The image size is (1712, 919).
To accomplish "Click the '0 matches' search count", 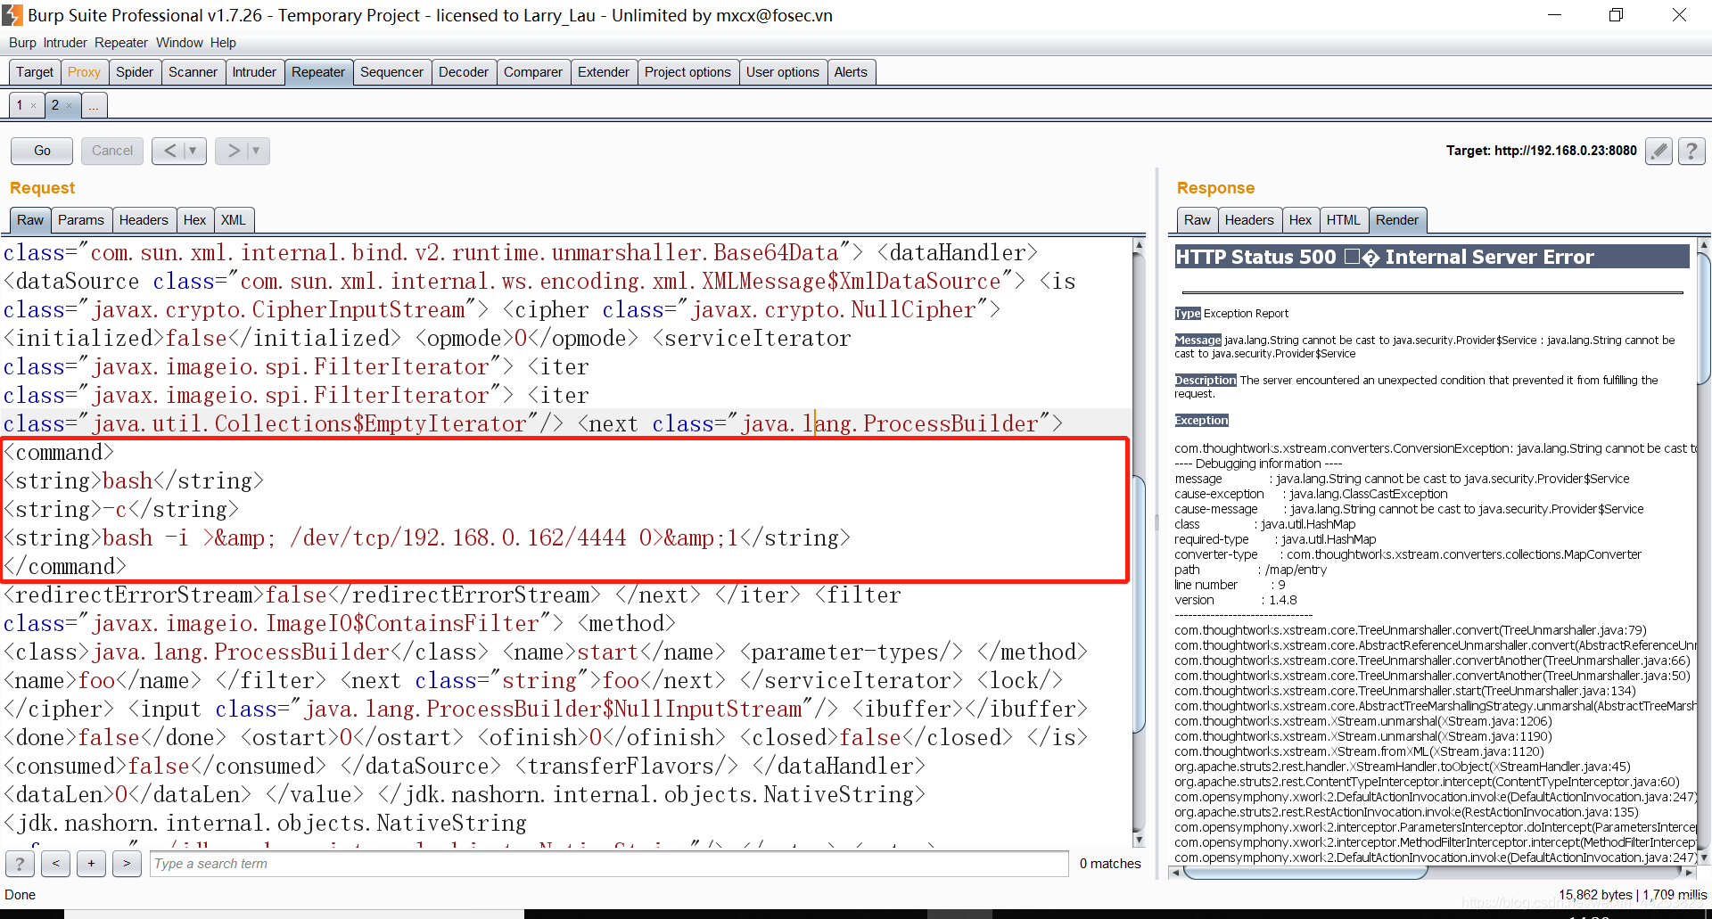I will [1110, 863].
